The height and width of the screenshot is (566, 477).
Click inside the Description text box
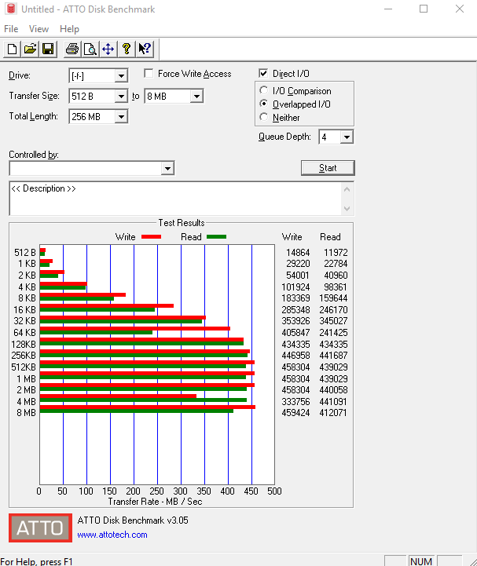(175, 199)
